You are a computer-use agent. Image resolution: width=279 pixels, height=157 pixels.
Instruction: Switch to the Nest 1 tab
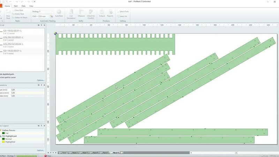click(x=63, y=153)
